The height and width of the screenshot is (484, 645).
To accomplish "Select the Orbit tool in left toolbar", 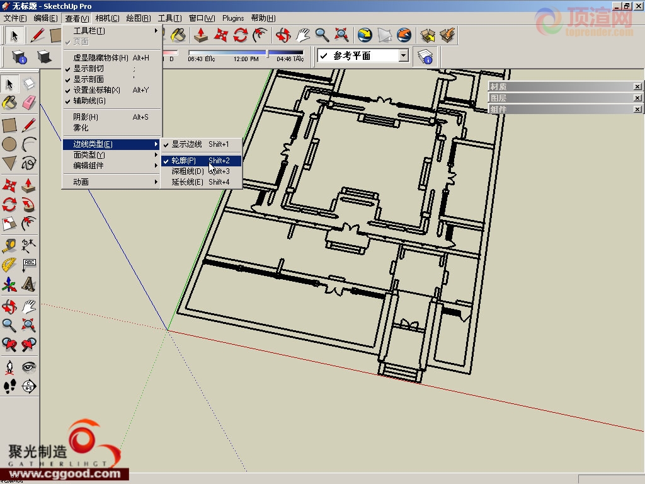I will (9, 307).
